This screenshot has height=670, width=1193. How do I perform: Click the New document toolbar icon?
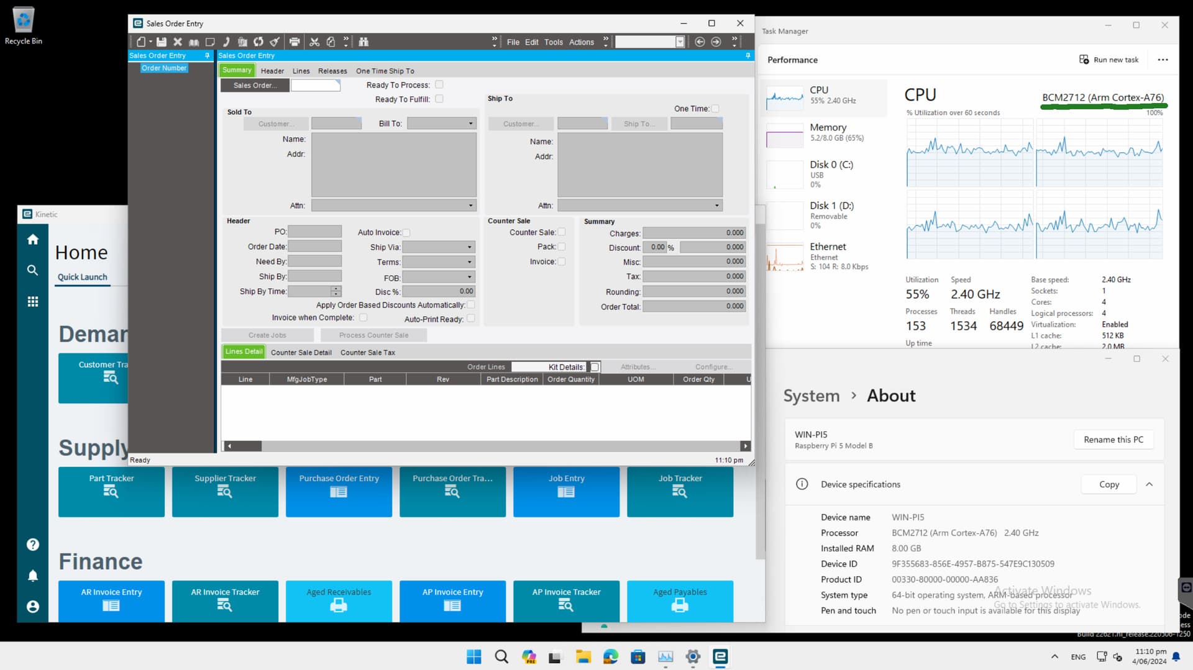141,42
